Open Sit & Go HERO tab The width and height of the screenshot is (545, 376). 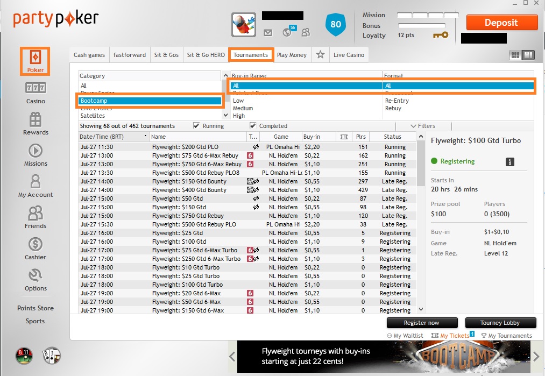point(206,55)
